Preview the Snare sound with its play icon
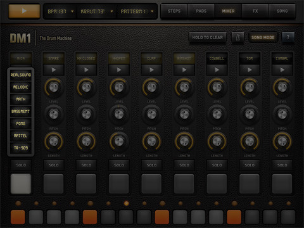The image size is (304, 228). 54,70
